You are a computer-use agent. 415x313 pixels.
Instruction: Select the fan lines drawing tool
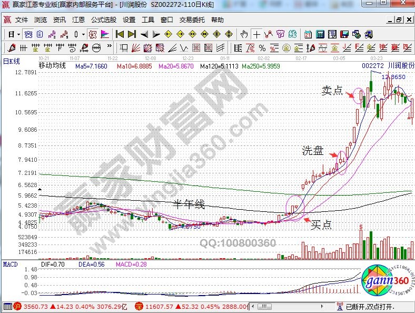[136, 48]
